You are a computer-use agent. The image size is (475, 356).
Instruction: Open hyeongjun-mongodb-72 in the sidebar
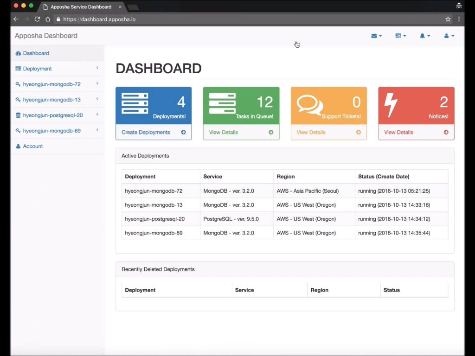click(52, 84)
